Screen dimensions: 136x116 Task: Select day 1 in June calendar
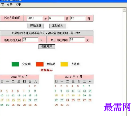pos(29,86)
